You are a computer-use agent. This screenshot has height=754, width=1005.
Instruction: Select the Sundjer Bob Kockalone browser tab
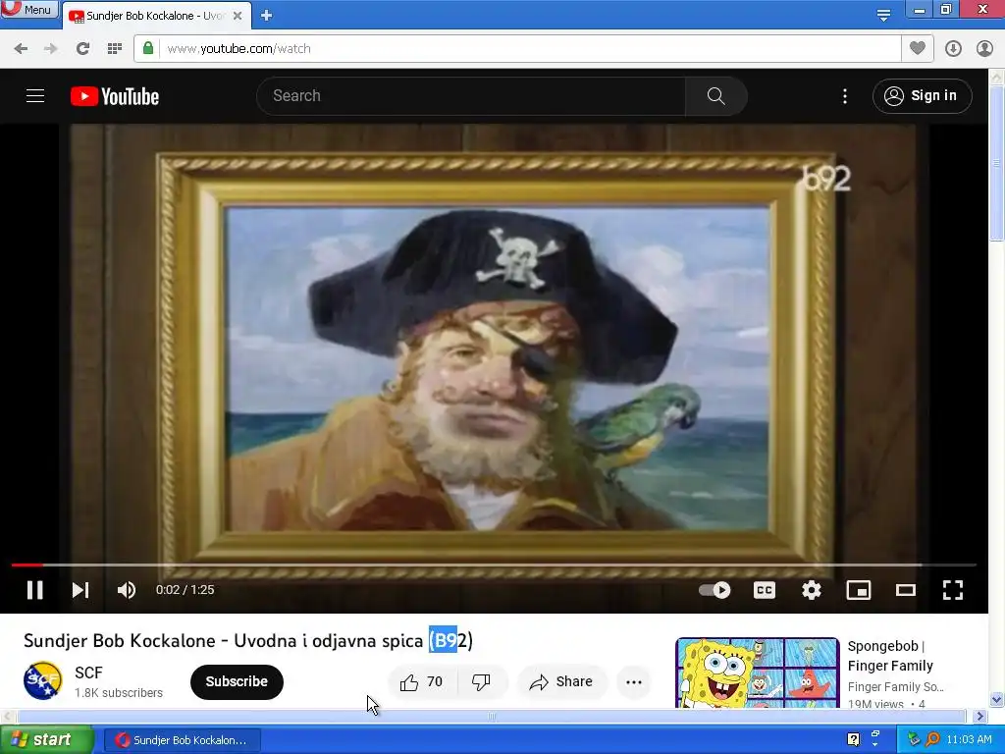[x=154, y=16]
